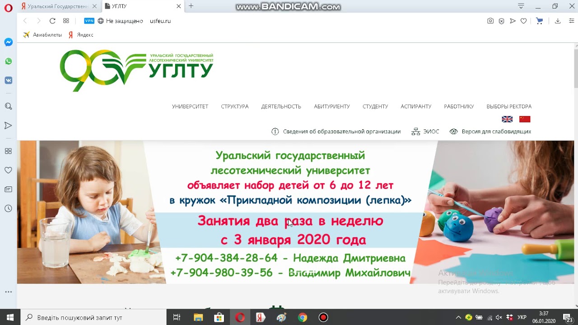Open the СТУДЕНТУ menu
This screenshot has width=578, height=325.
click(x=375, y=107)
